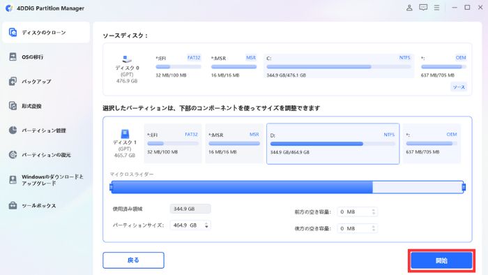Open the hamburger menu in title bar
The image size is (488, 275).
(436, 8)
